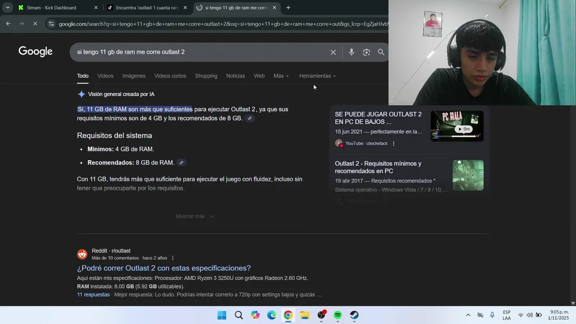Select the Todo search tab

(83, 76)
